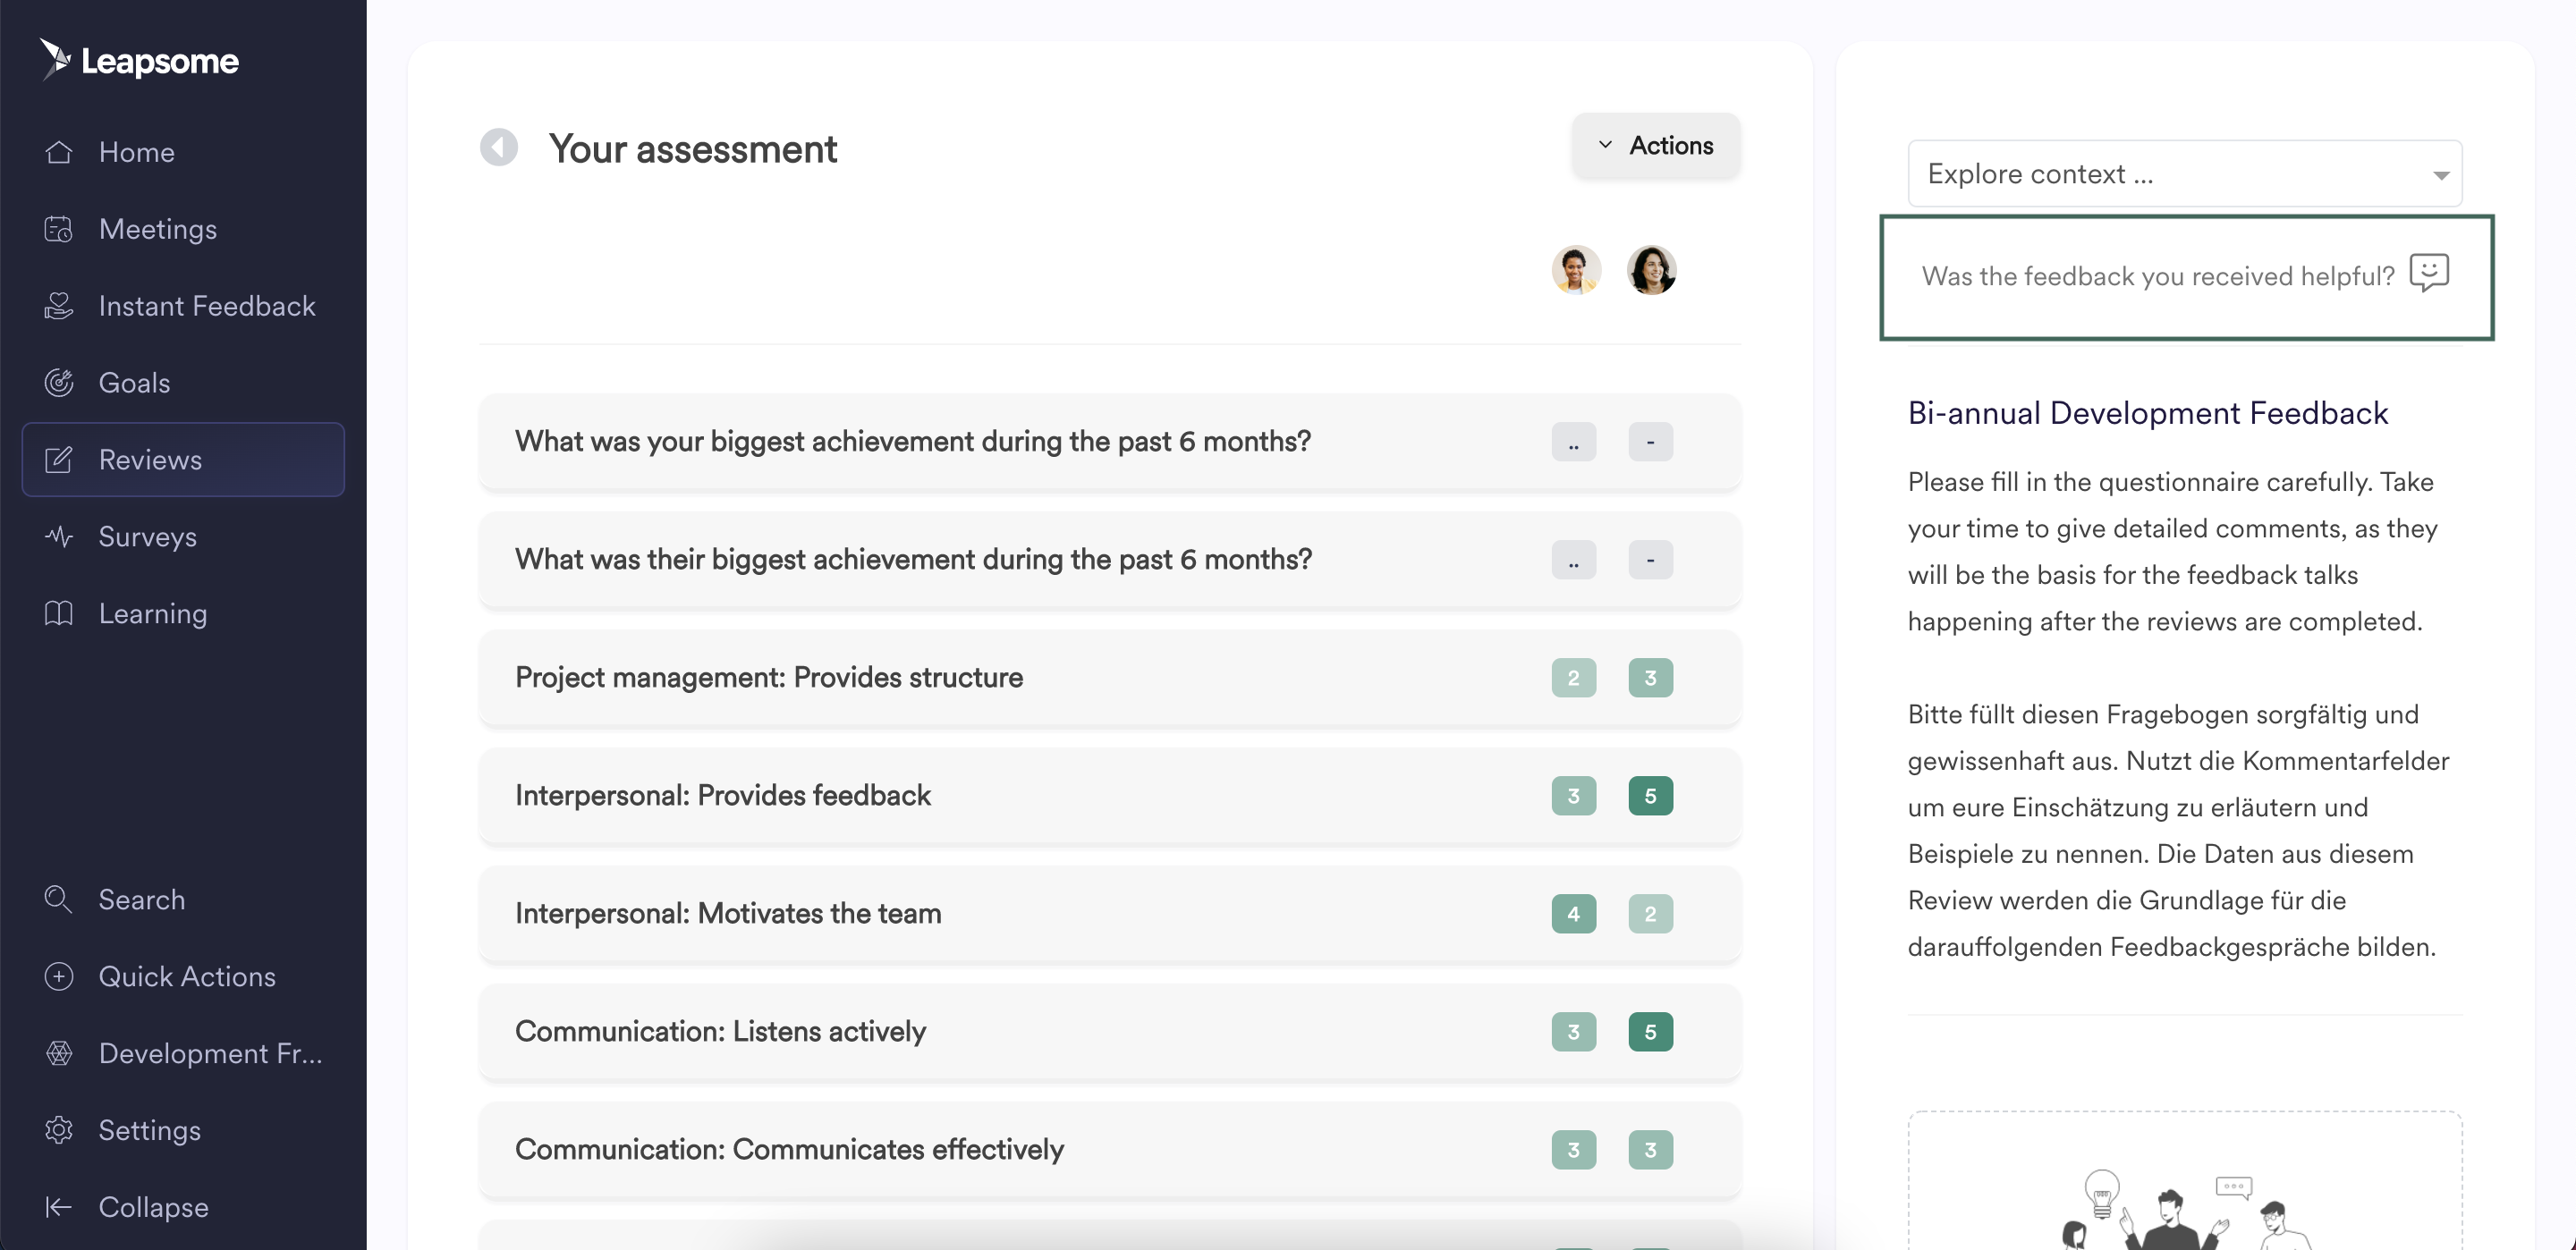Click score 3 badge on Provides feedback
2576x1250 pixels.
1574,796
